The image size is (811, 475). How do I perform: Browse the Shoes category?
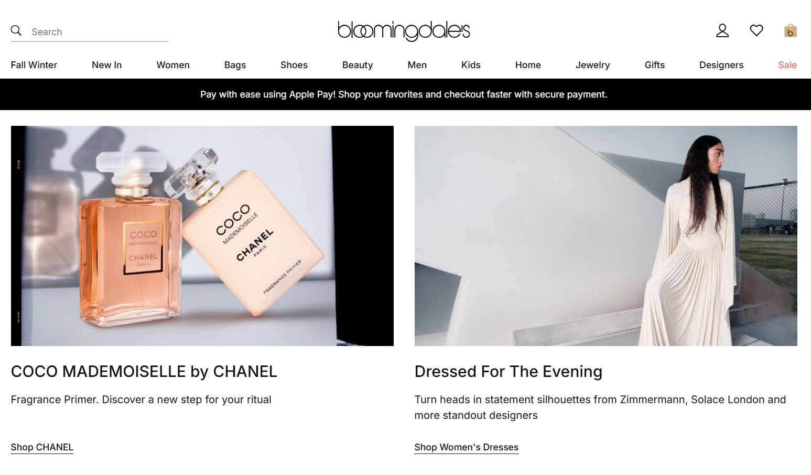[x=294, y=65]
